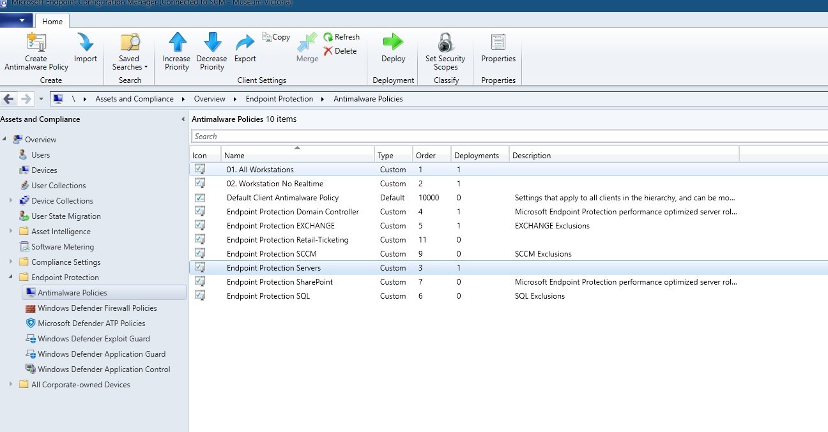Increase Priority of the selected policy
Image resolution: width=828 pixels, height=432 pixels.
pyautogui.click(x=176, y=52)
